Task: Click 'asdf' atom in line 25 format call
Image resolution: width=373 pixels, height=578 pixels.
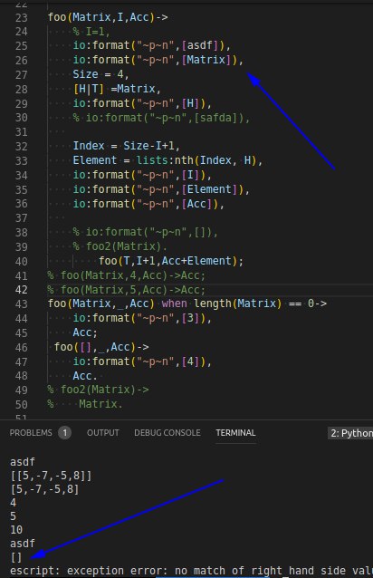Action: pos(200,45)
